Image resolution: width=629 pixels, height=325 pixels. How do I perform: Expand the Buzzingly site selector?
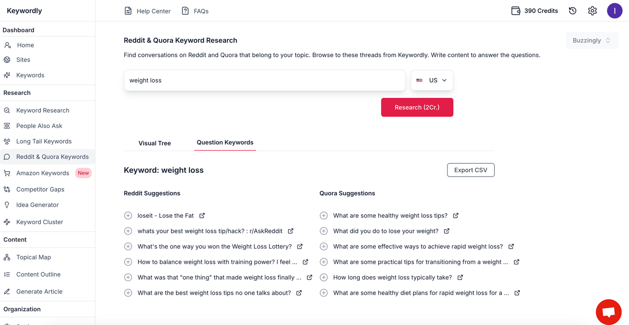click(x=592, y=41)
